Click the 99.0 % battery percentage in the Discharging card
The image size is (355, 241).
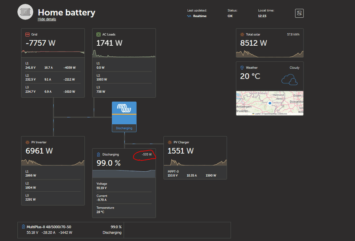pos(108,163)
